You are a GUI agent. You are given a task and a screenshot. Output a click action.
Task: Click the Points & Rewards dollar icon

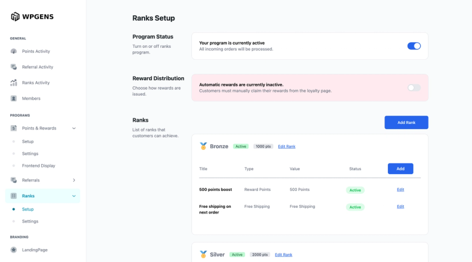click(x=14, y=128)
